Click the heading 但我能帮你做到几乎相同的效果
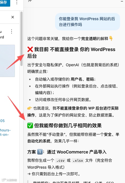This screenshot has height=183, width=125. 68,126
